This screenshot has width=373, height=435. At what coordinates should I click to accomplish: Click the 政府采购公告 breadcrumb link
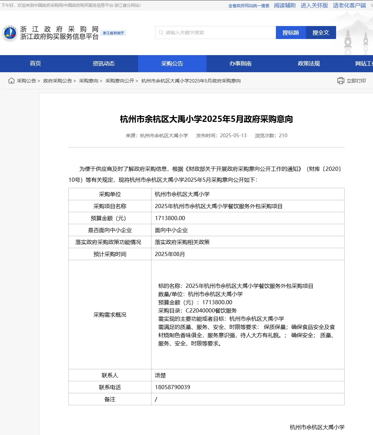[x=57, y=81]
